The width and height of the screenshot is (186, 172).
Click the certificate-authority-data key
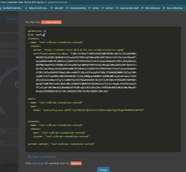[x=51, y=54]
